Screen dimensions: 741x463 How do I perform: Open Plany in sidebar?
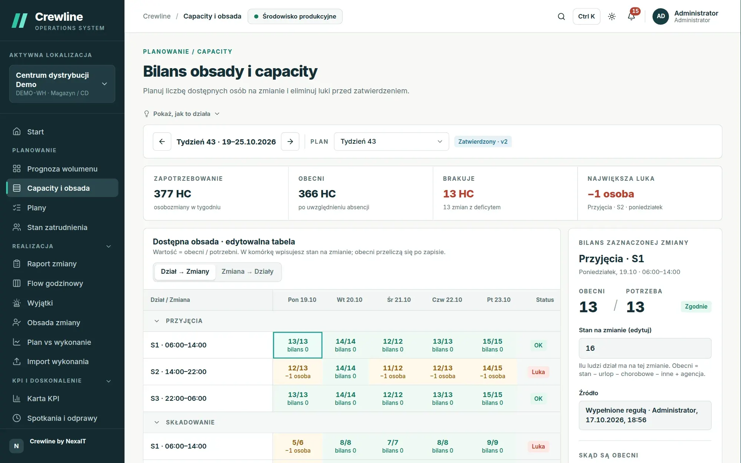(x=62, y=208)
